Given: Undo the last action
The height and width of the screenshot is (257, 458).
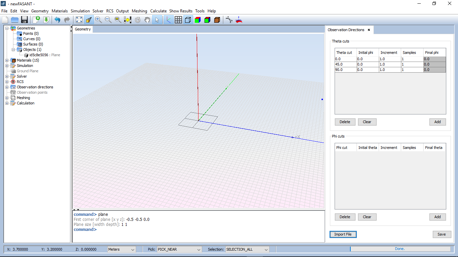Looking at the screenshot, I should coord(57,20).
